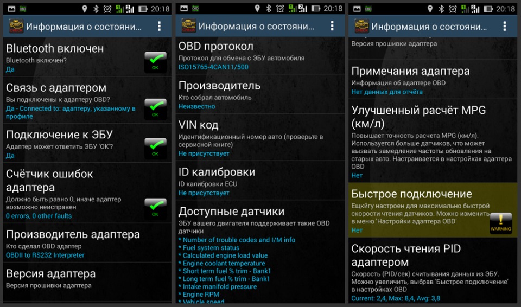Click the OBDII to RS232 Interpreter value
Viewport: 521px width, 307px height.
(45, 255)
